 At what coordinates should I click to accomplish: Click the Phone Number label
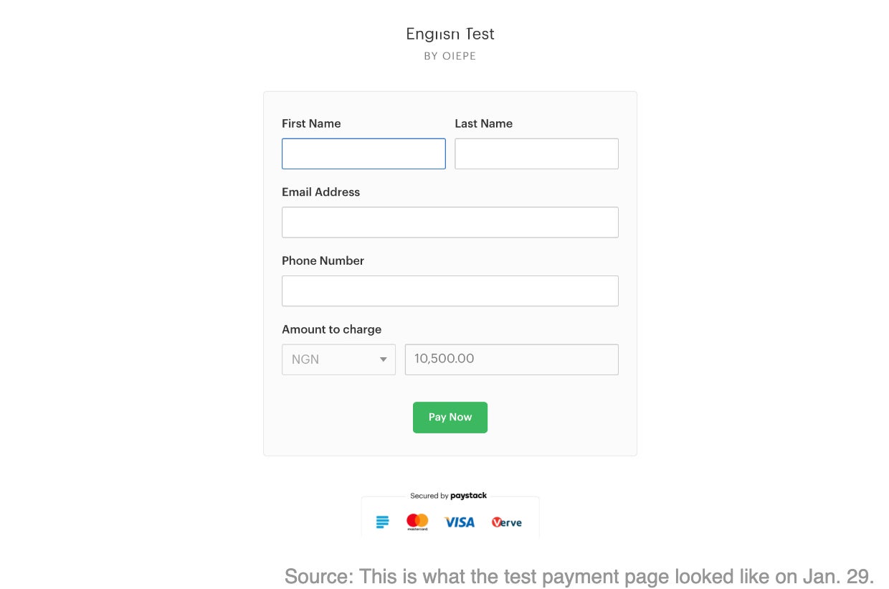click(323, 261)
